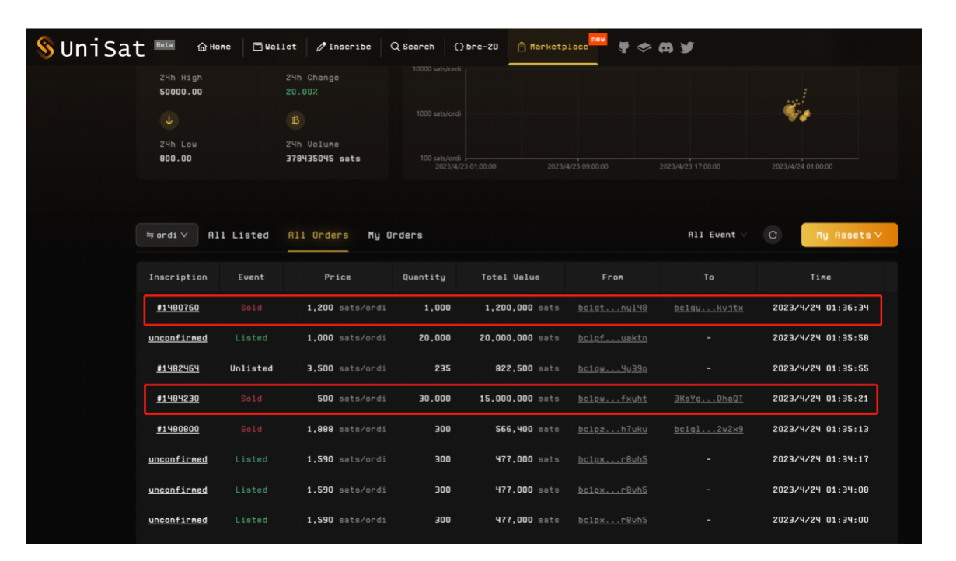
Task: Click the Bitcoin icon above 24h Volume
Action: point(295,120)
